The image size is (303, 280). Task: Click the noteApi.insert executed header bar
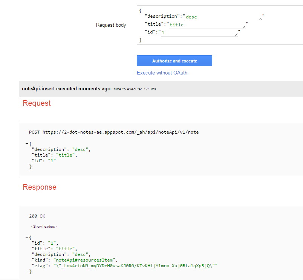[66, 89]
